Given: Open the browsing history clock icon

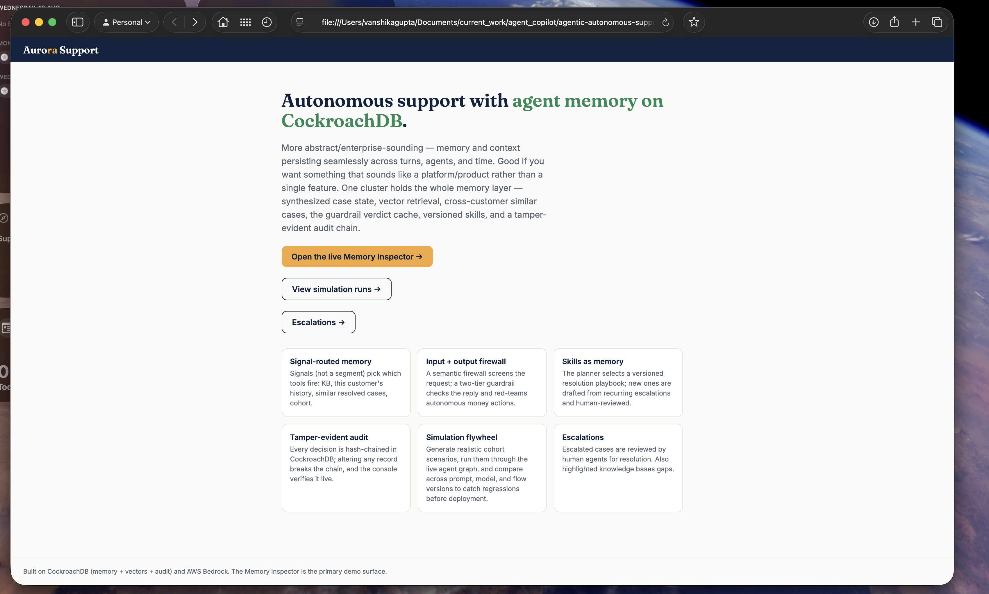Looking at the screenshot, I should [x=267, y=22].
